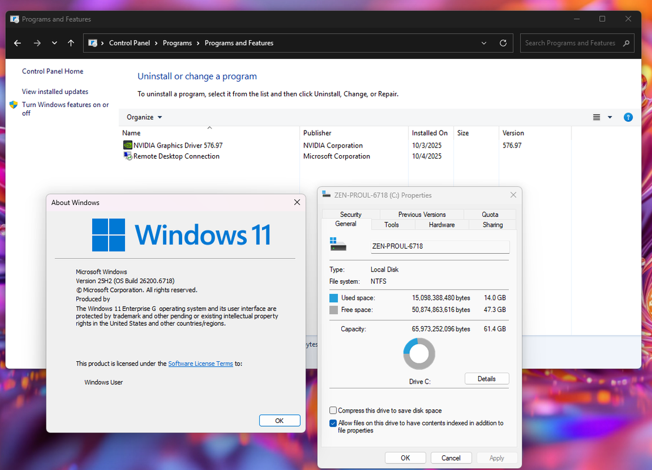Screen dimensions: 652x470
Task: Click the NVIDIA Graphics Driver icon
Action: click(127, 145)
